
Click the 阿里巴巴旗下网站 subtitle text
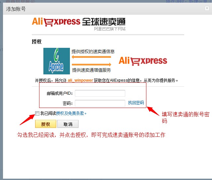(110, 29)
